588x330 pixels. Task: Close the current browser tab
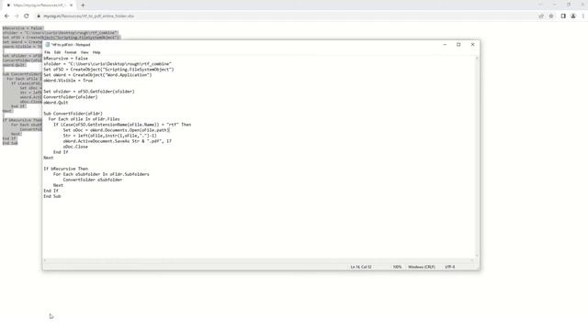tap(72, 5)
